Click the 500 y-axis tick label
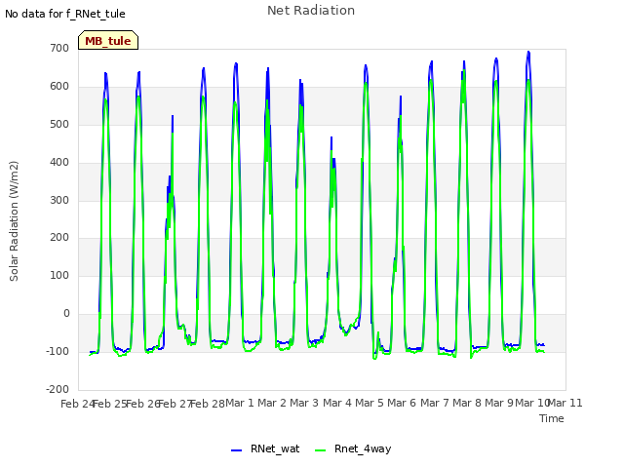 coord(59,124)
